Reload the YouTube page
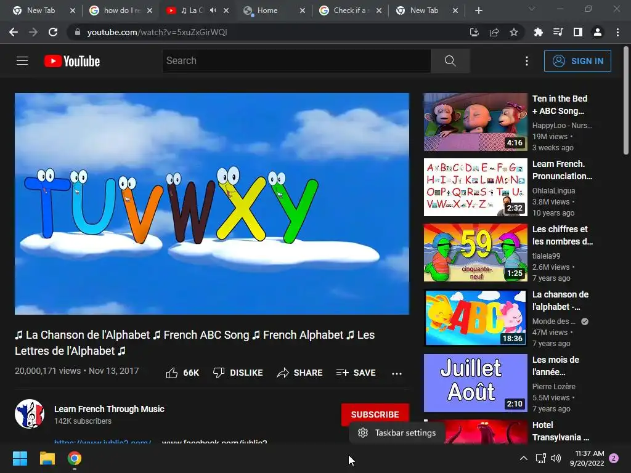 53,32
